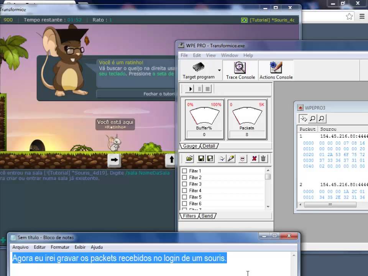The height and width of the screenshot is (276, 368).
Task: Edit the filter with the pencil icon
Action: pos(231,159)
